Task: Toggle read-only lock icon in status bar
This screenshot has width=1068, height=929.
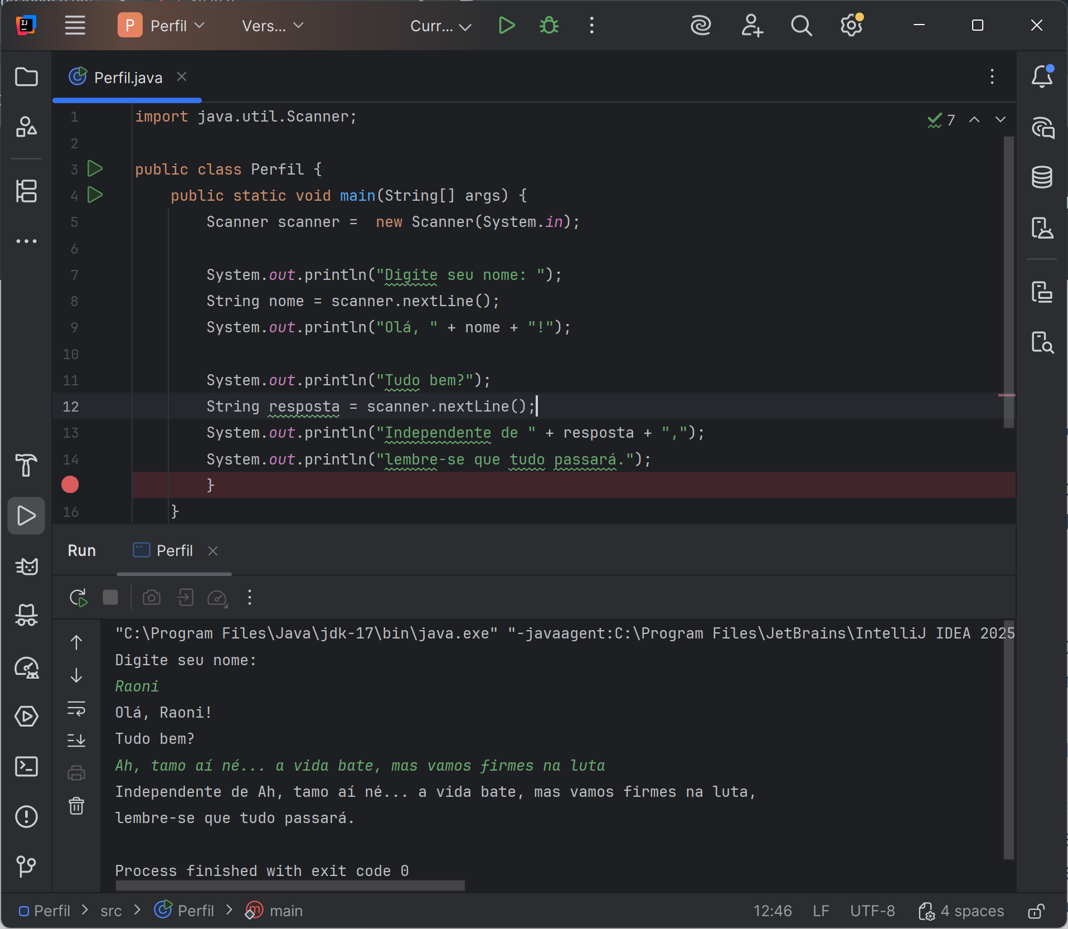Action: pos(1036,911)
